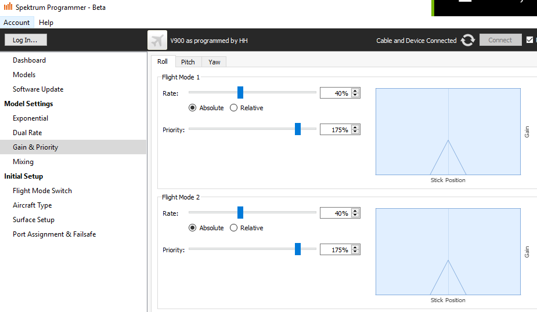Increase Flight Mode 2 Rate with up arrow

[x=355, y=211]
